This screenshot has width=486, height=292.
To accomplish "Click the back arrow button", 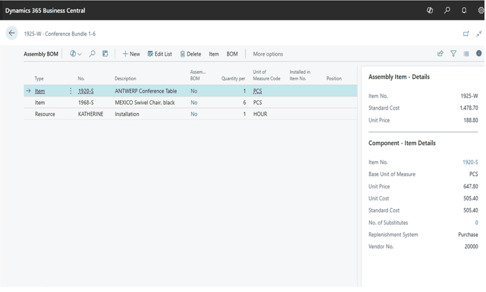I will [x=12, y=34].
